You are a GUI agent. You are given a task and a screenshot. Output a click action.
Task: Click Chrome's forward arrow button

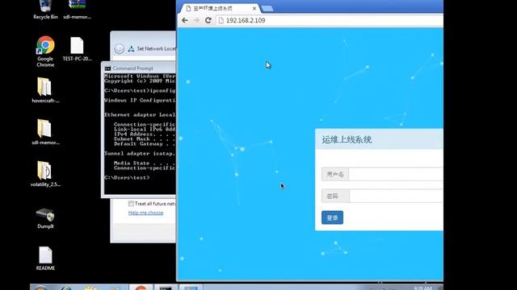pos(196,20)
